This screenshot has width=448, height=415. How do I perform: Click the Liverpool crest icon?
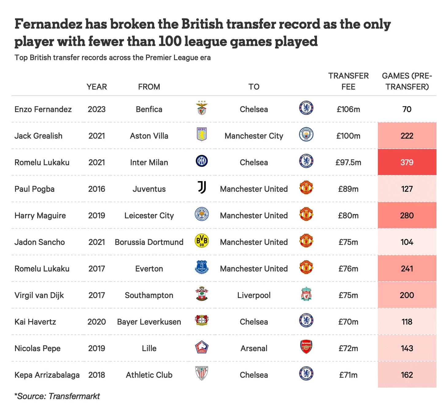click(x=306, y=294)
